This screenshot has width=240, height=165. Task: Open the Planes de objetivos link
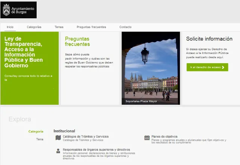pyautogui.click(x=164, y=137)
